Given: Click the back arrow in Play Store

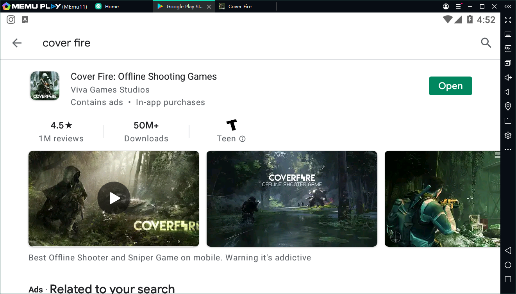Looking at the screenshot, I should (17, 43).
